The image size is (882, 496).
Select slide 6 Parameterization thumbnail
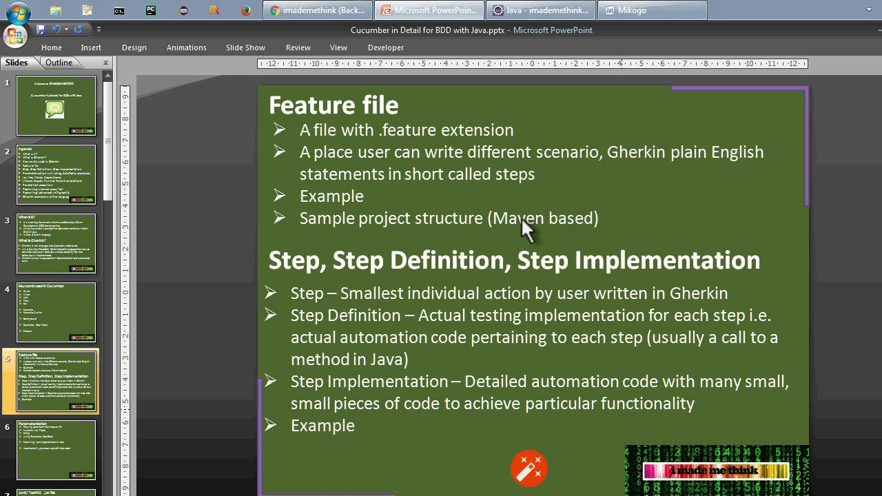(x=56, y=450)
